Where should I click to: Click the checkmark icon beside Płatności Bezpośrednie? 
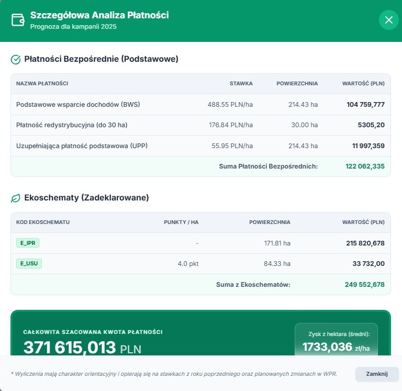click(16, 60)
